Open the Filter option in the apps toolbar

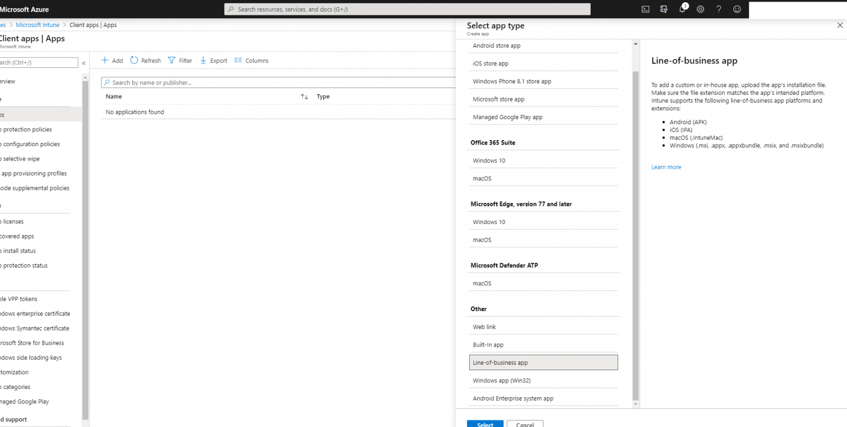tap(180, 60)
